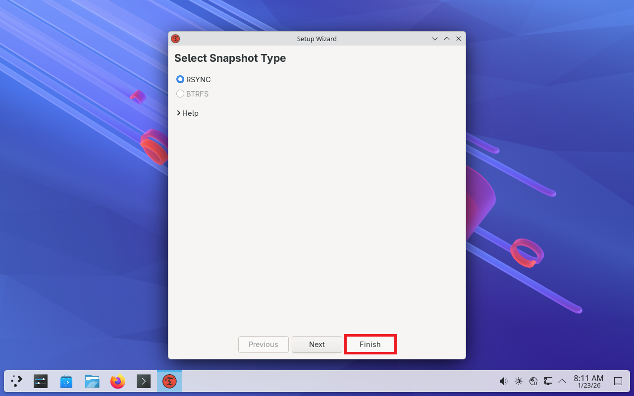
Task: Show hidden system tray icons
Action: pos(562,381)
